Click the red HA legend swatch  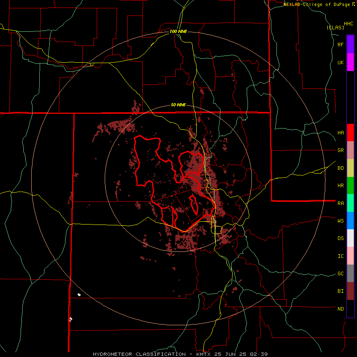[350, 132]
